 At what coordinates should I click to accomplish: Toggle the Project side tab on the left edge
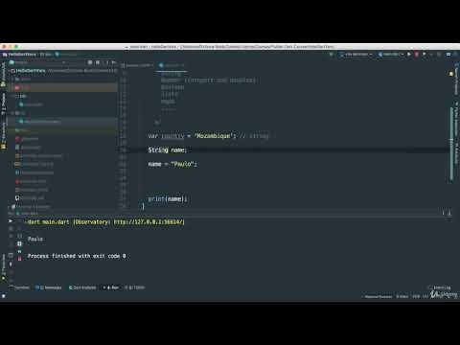coord(3,103)
